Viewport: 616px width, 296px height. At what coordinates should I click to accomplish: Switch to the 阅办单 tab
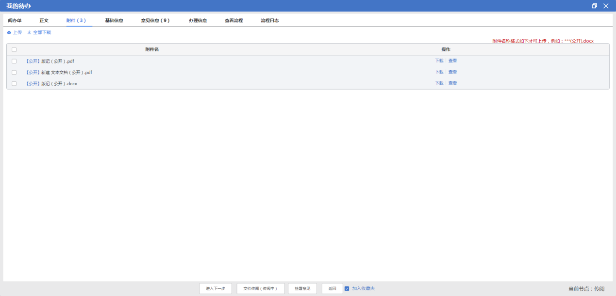pyautogui.click(x=15, y=21)
